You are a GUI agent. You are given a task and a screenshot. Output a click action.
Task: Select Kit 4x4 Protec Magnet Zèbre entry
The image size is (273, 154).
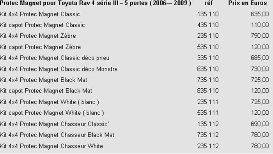tap(38, 36)
